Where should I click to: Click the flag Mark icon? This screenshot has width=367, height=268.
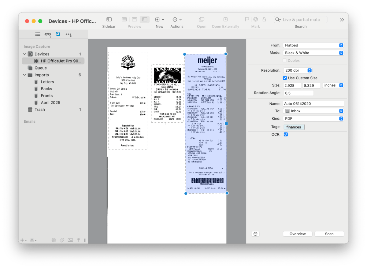[x=247, y=20]
